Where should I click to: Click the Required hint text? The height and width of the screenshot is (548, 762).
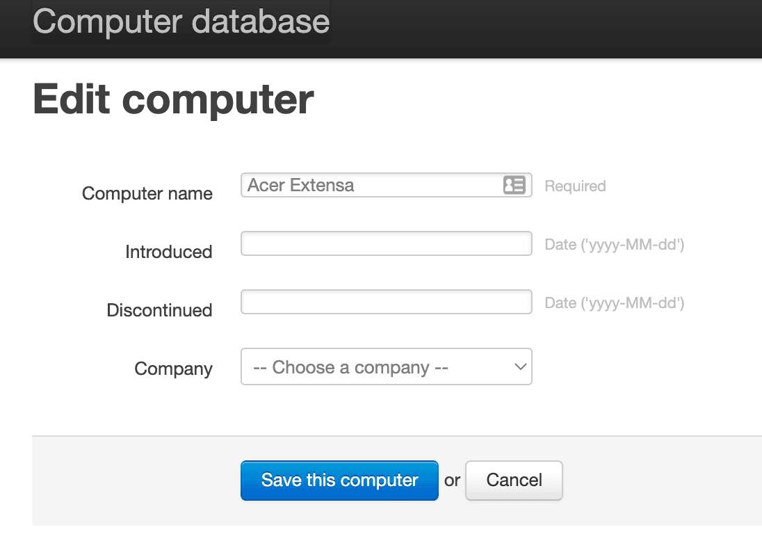(575, 186)
